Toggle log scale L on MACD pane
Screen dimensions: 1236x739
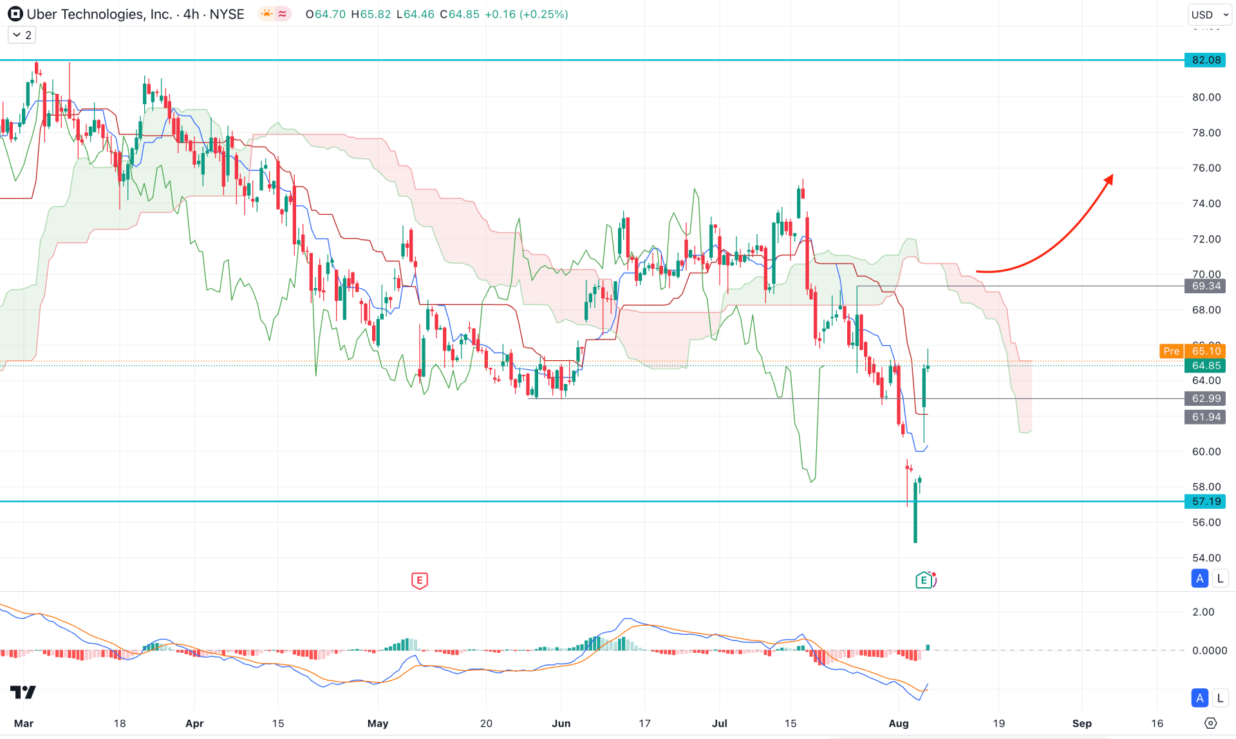click(1220, 698)
